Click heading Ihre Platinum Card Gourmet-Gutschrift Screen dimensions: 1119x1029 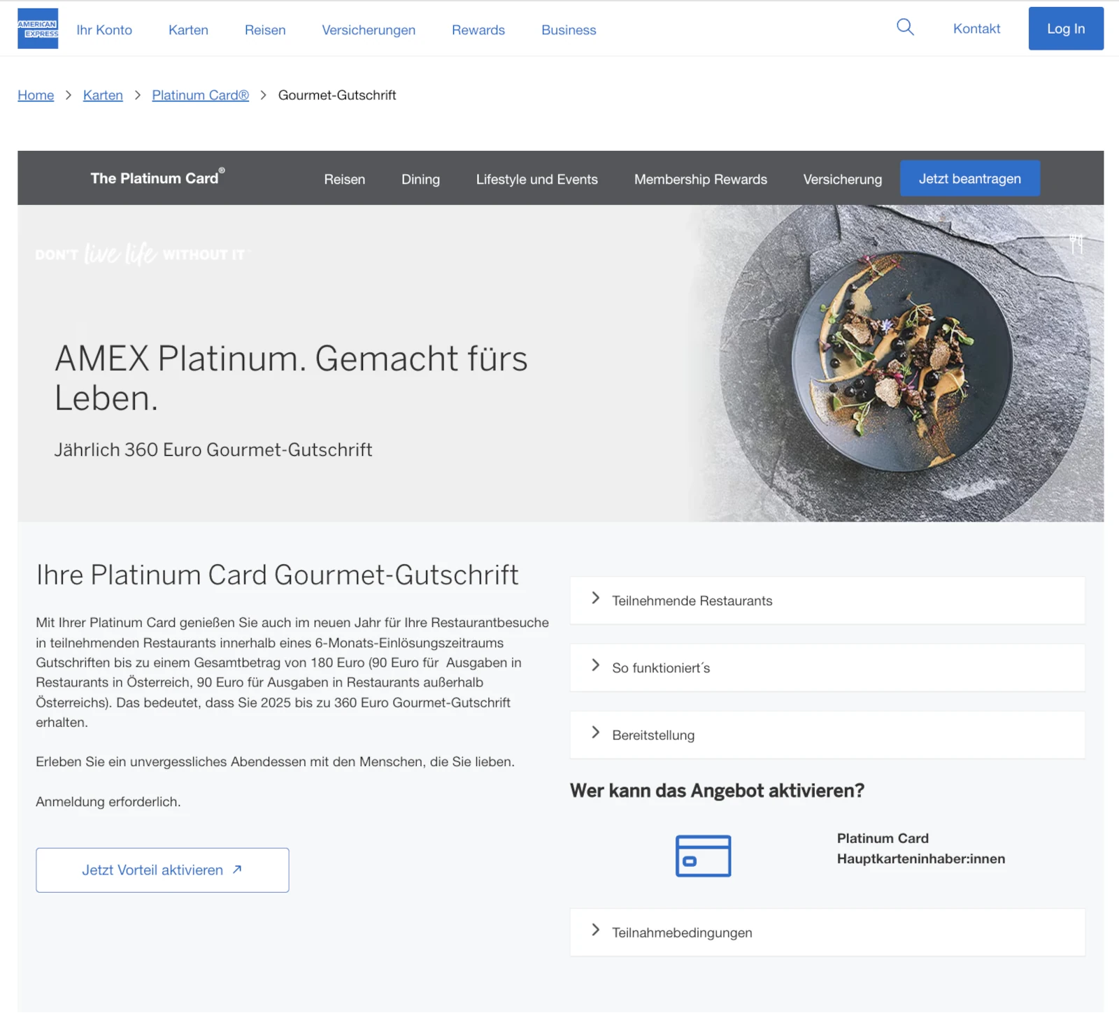277,575
